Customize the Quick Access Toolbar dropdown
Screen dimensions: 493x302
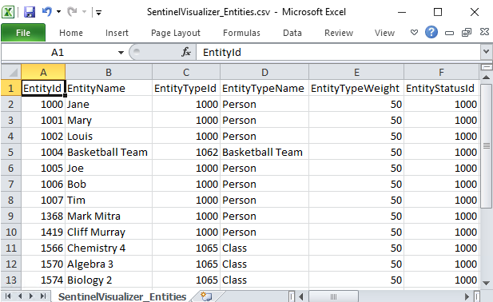[99, 13]
